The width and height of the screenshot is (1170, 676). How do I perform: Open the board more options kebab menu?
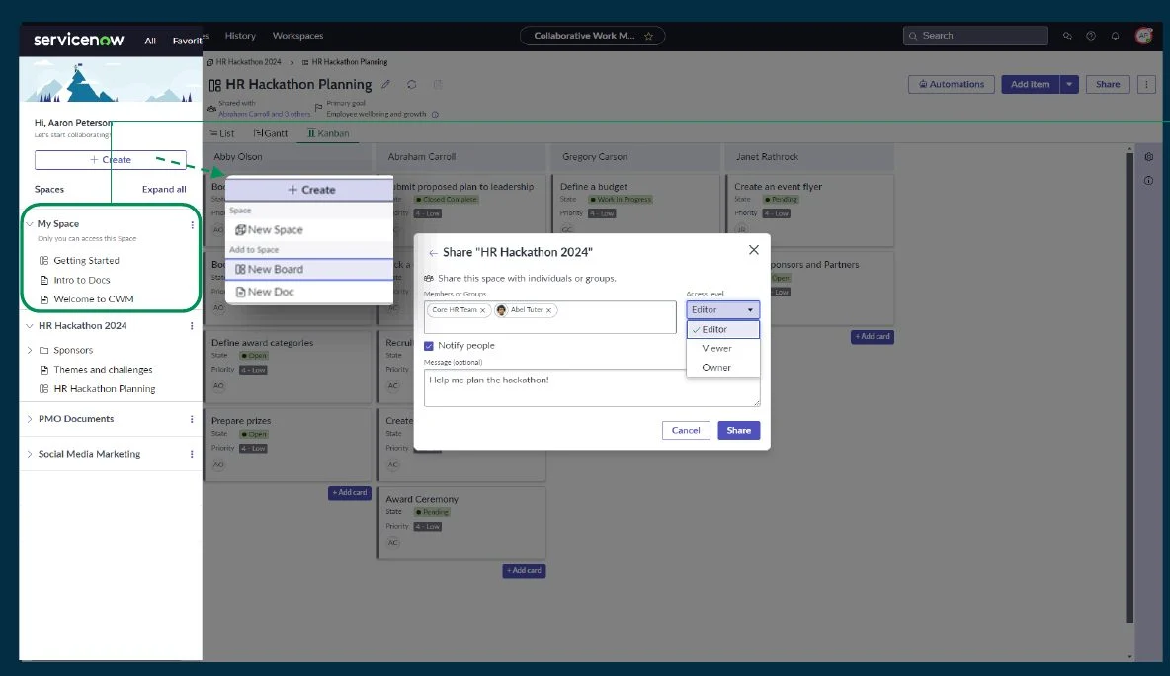pyautogui.click(x=1147, y=84)
